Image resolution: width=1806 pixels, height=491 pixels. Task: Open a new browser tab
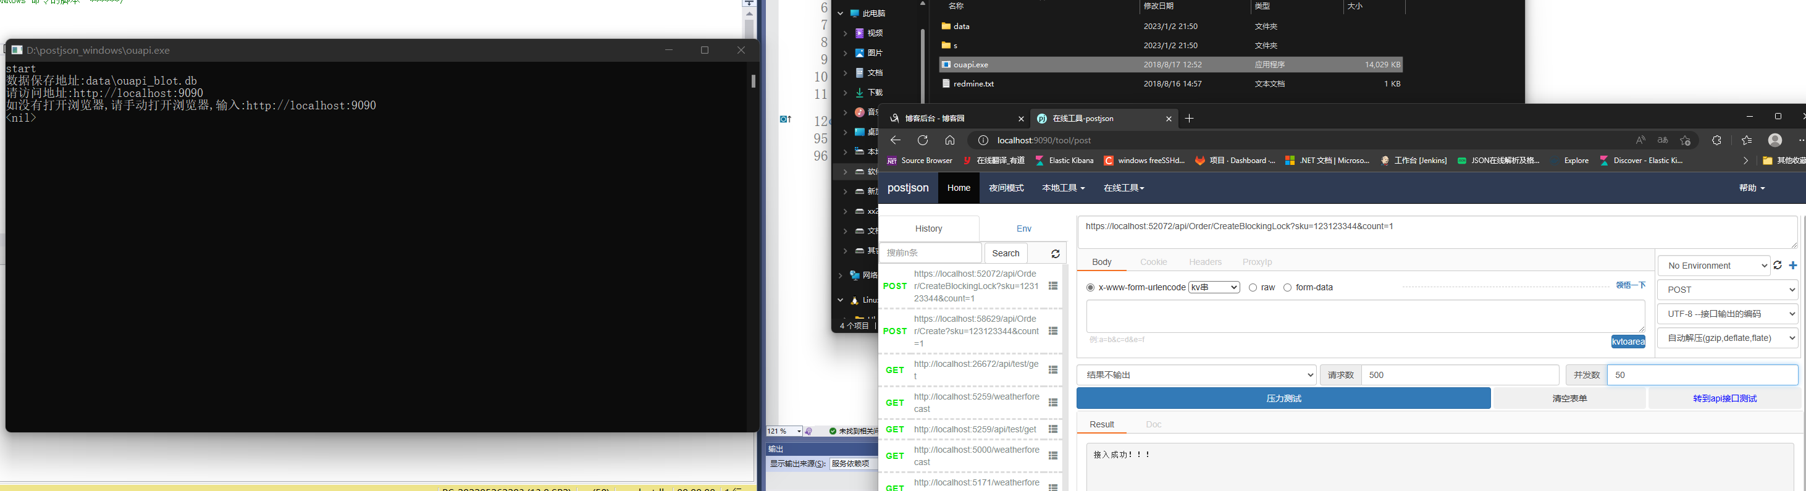click(x=1189, y=119)
